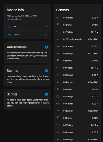Click the 9.99 W power value
This screenshot has width=103, height=142.
95,25
